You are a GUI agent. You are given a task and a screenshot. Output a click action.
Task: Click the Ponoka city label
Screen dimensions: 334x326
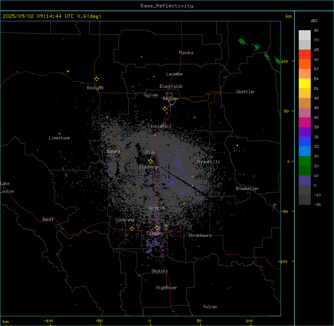[186, 53]
